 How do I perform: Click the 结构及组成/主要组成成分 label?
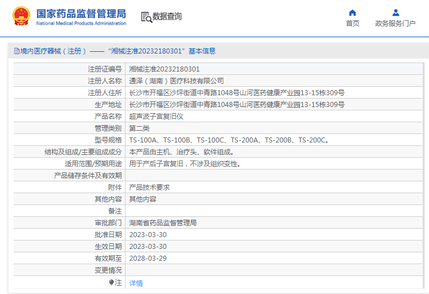click(83, 152)
